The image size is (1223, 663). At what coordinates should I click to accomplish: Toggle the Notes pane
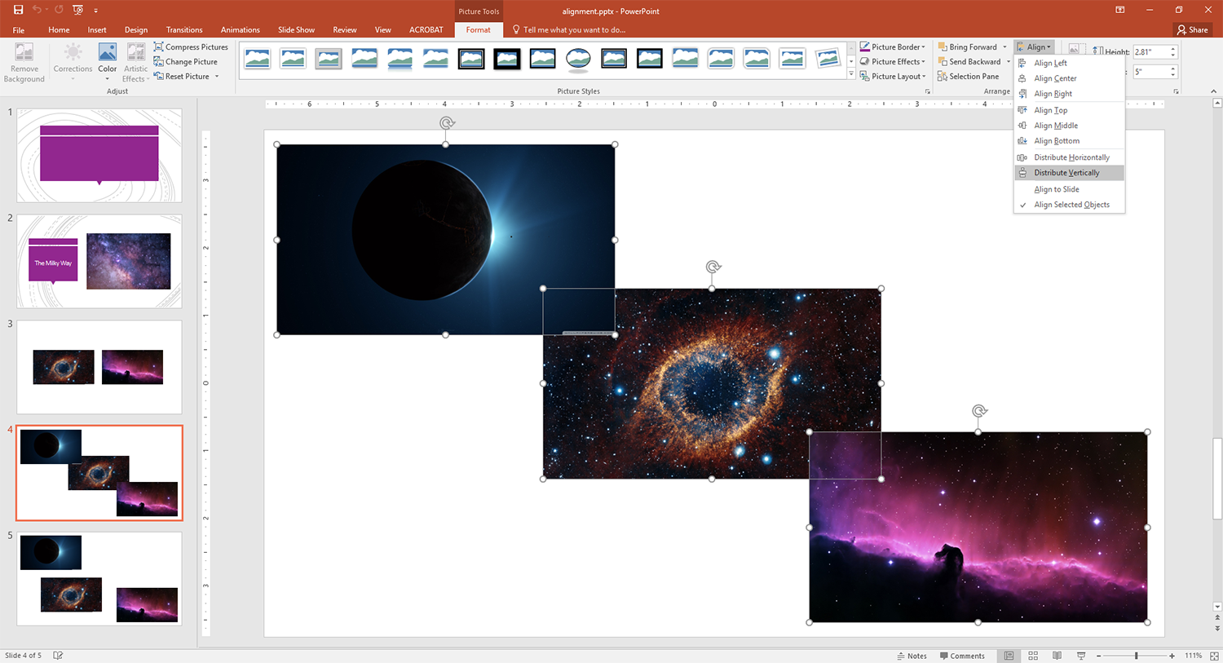(912, 656)
